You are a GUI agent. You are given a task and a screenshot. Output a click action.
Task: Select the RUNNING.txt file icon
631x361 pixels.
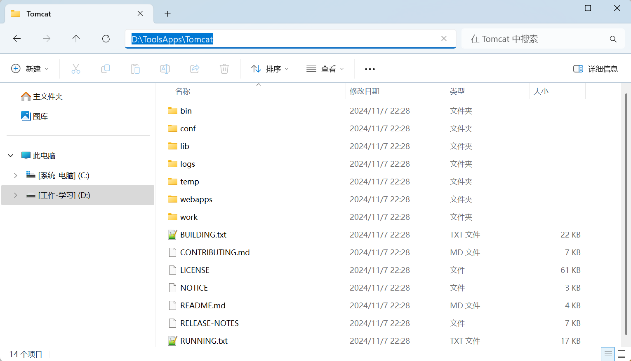point(173,341)
